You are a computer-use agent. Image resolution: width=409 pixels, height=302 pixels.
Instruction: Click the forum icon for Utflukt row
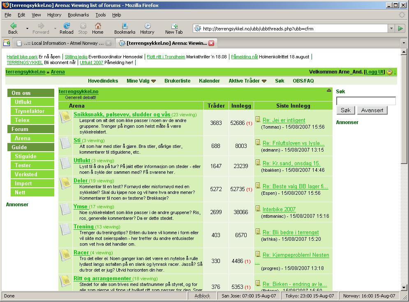(65, 163)
